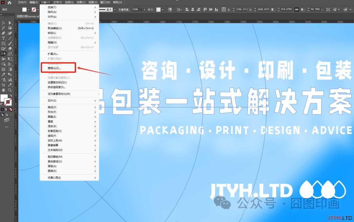Image resolution: width=354 pixels, height=222 pixels.
Task: Select the Type tool
Action: click(x=3, y=38)
